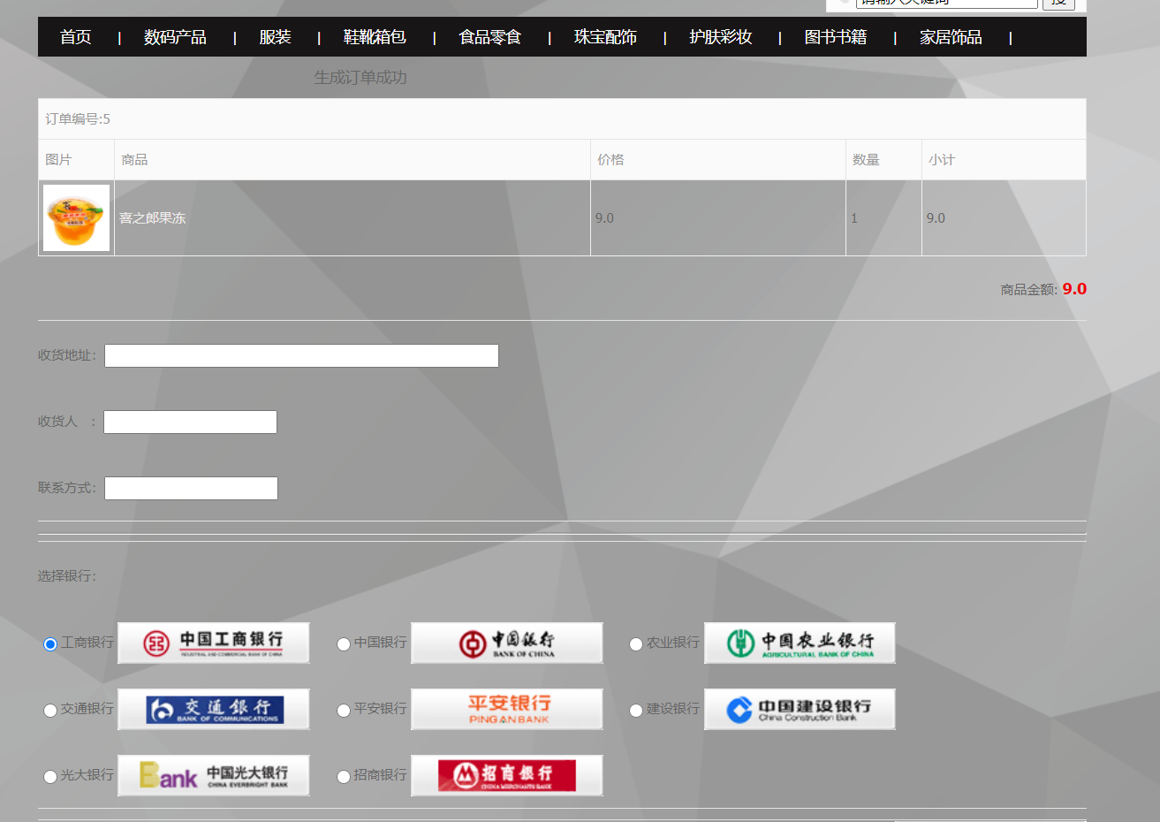The width and height of the screenshot is (1160, 822).
Task: Click the quantity value 1 in the order row
Action: pyautogui.click(x=854, y=218)
